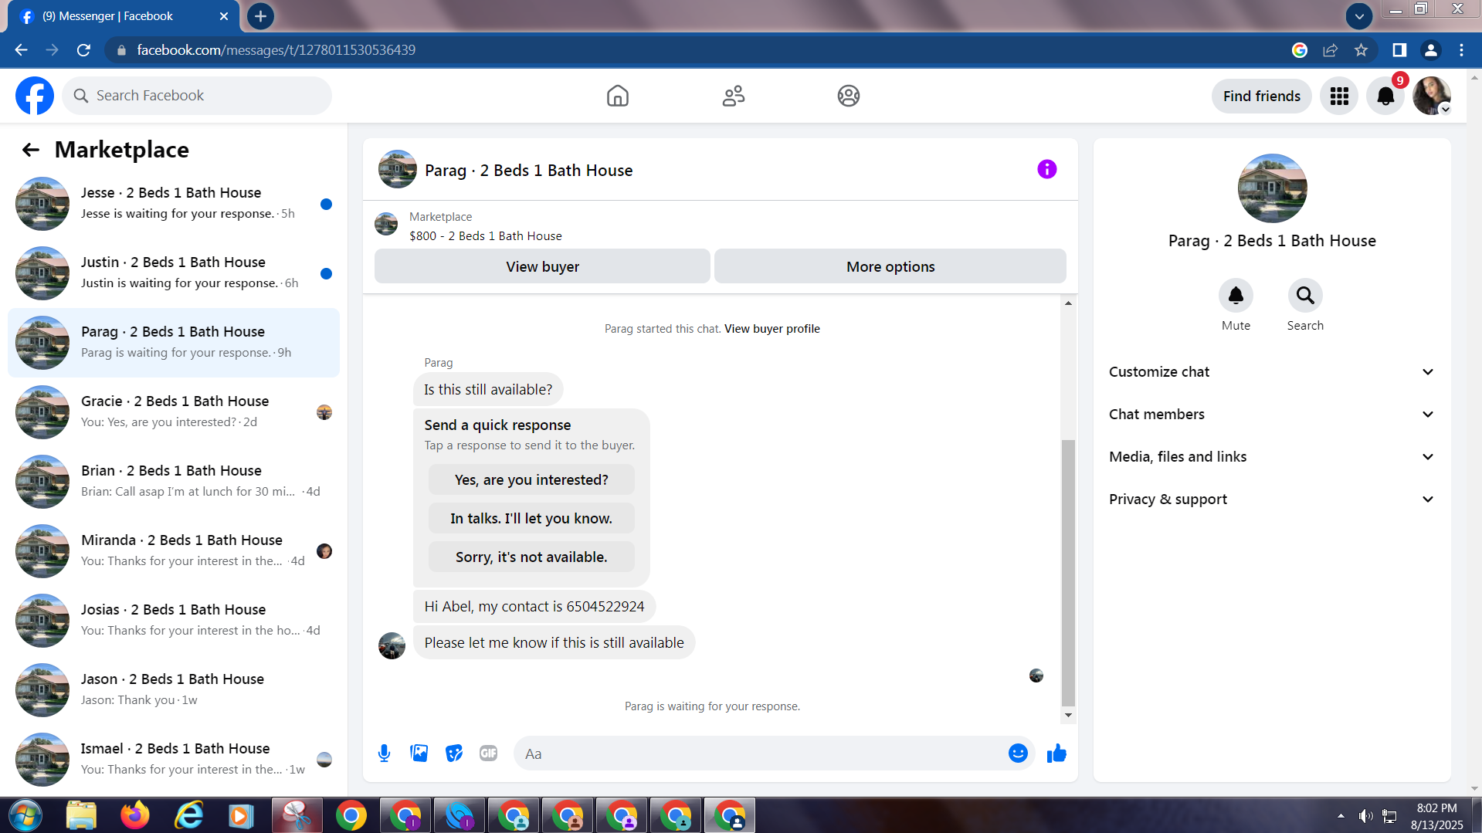Open Justin conversation in Marketplace list

coord(174,273)
